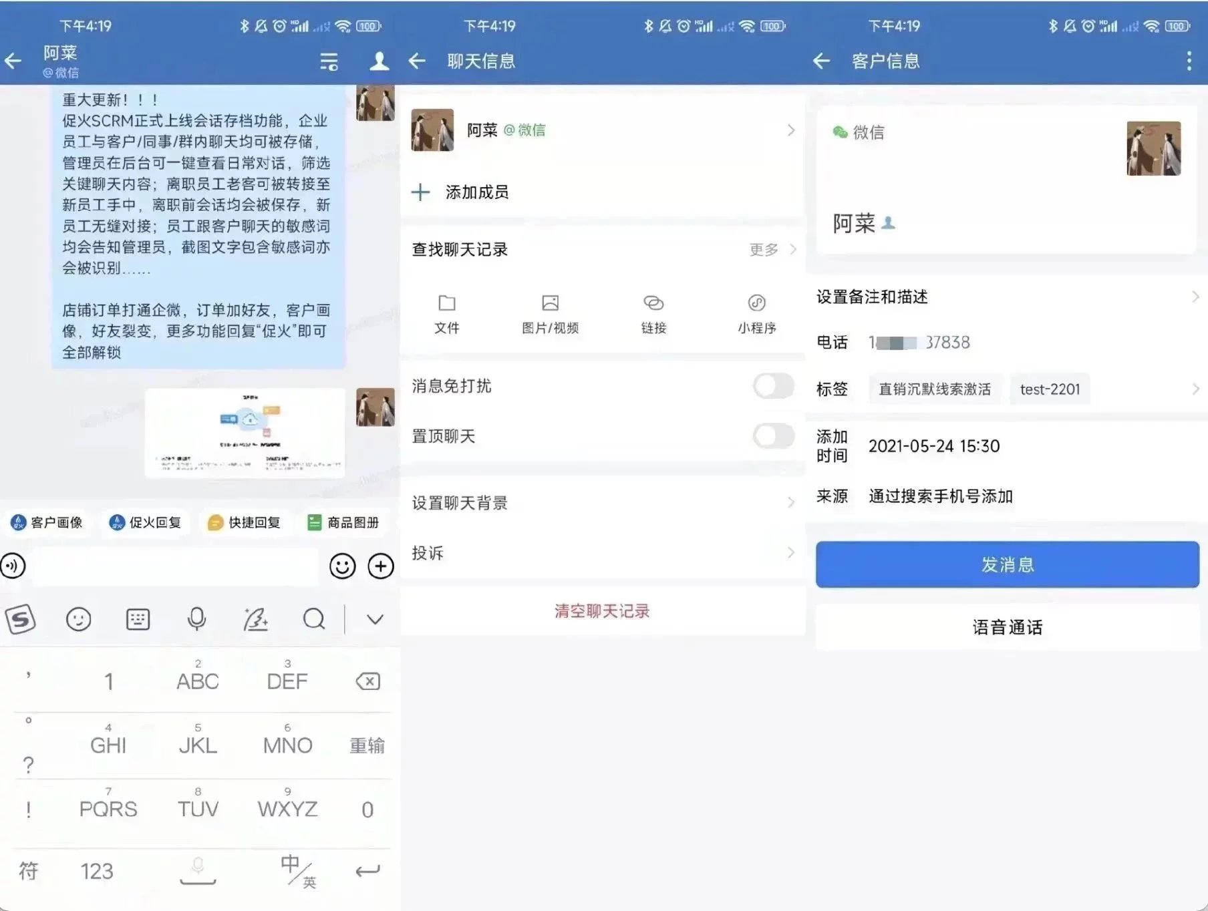
Task: Open 图片/视频 icon in chat records
Action: [551, 303]
